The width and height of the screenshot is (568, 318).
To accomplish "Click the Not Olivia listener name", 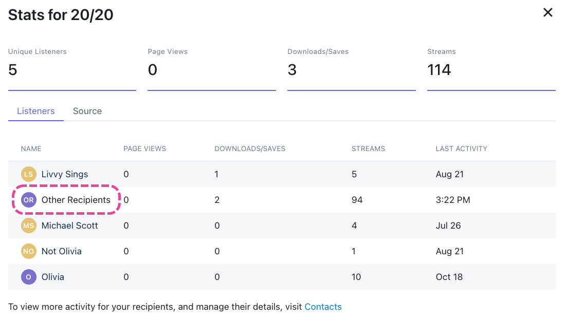I will 62,251.
